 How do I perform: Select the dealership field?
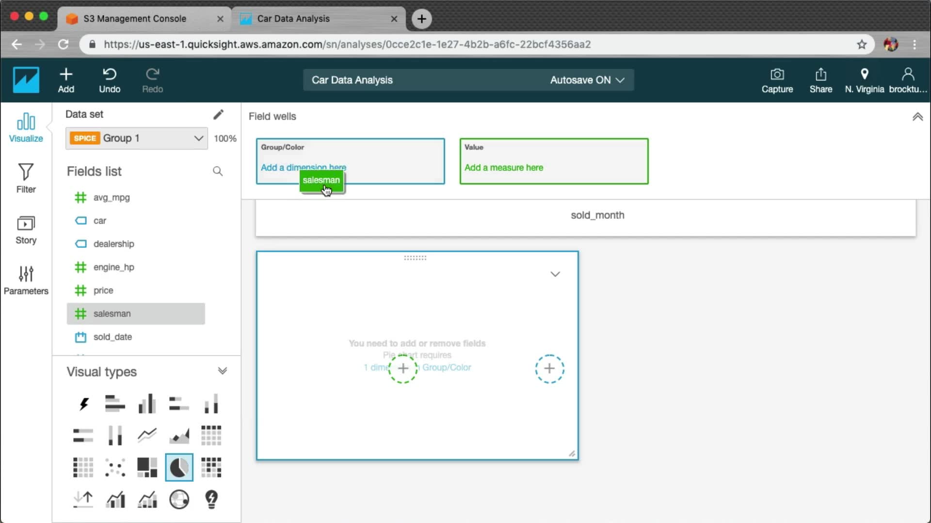[x=113, y=244]
